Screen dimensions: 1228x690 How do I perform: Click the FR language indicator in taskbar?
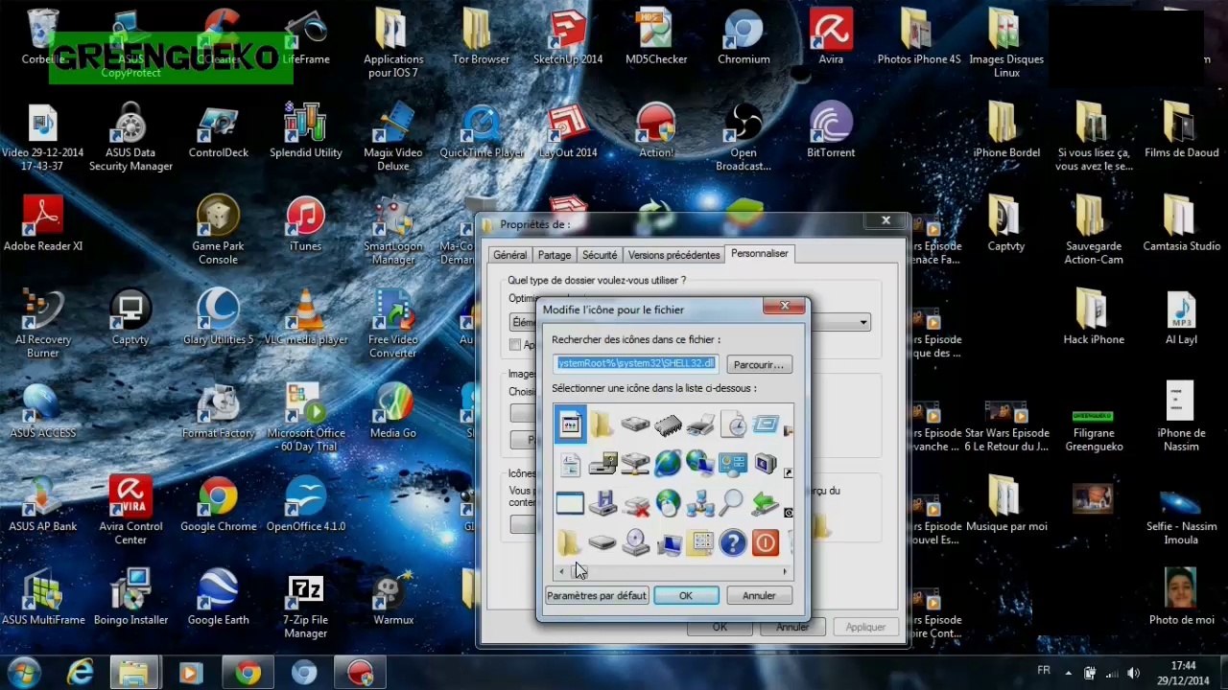[1044, 671]
